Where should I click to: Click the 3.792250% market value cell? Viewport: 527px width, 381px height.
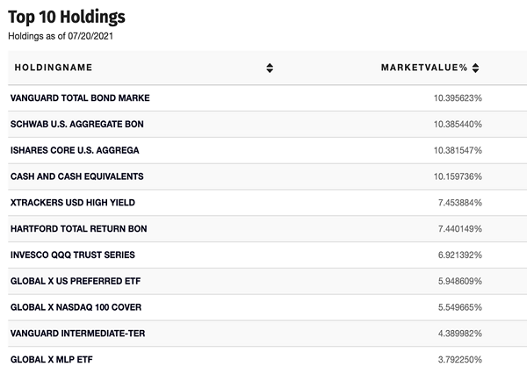tap(459, 360)
